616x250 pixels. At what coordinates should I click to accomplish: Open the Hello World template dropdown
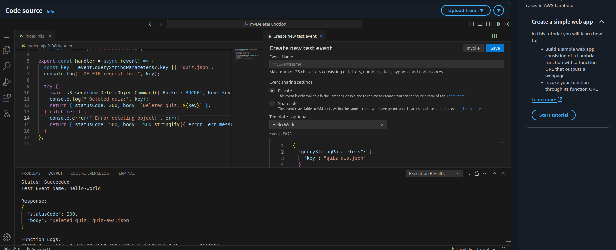(328, 124)
